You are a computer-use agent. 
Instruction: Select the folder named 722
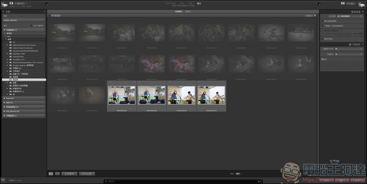point(14,42)
